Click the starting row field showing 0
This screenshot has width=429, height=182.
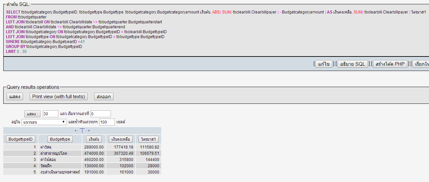click(101, 114)
